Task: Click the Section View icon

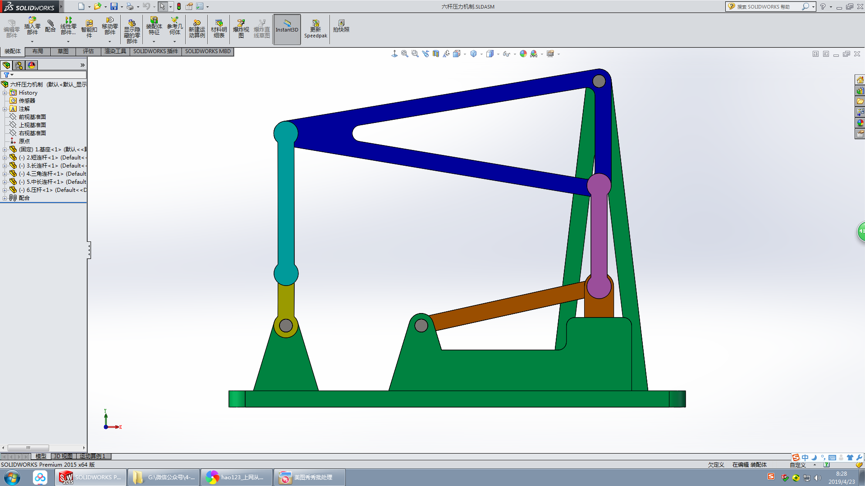Action: click(436, 54)
